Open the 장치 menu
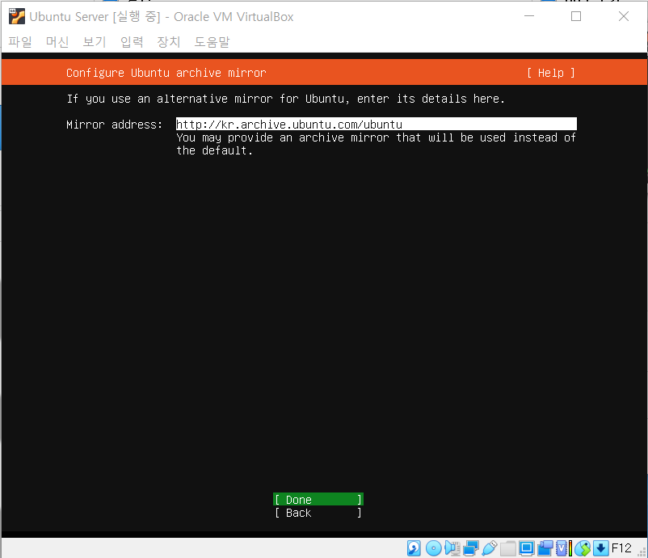This screenshot has height=558, width=648. coord(169,42)
